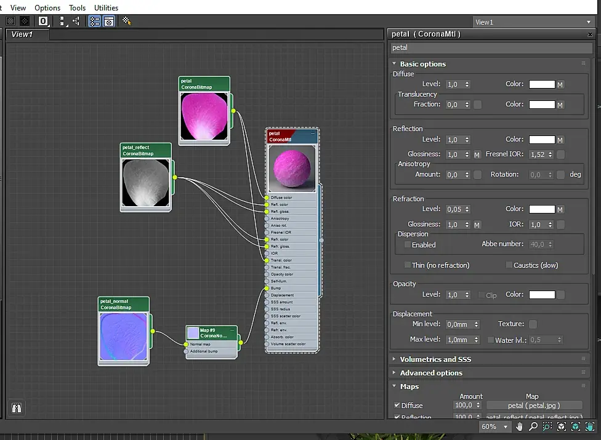Click the Zoom Extents icon
Viewport: 601px width, 440px height.
[x=562, y=426]
